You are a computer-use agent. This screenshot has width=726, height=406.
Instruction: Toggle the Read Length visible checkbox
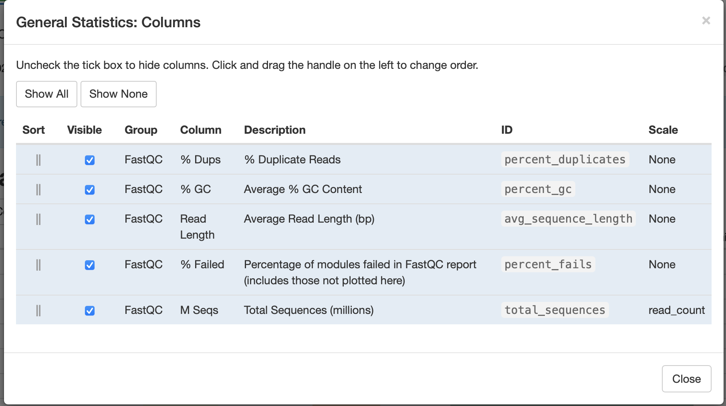pos(90,219)
